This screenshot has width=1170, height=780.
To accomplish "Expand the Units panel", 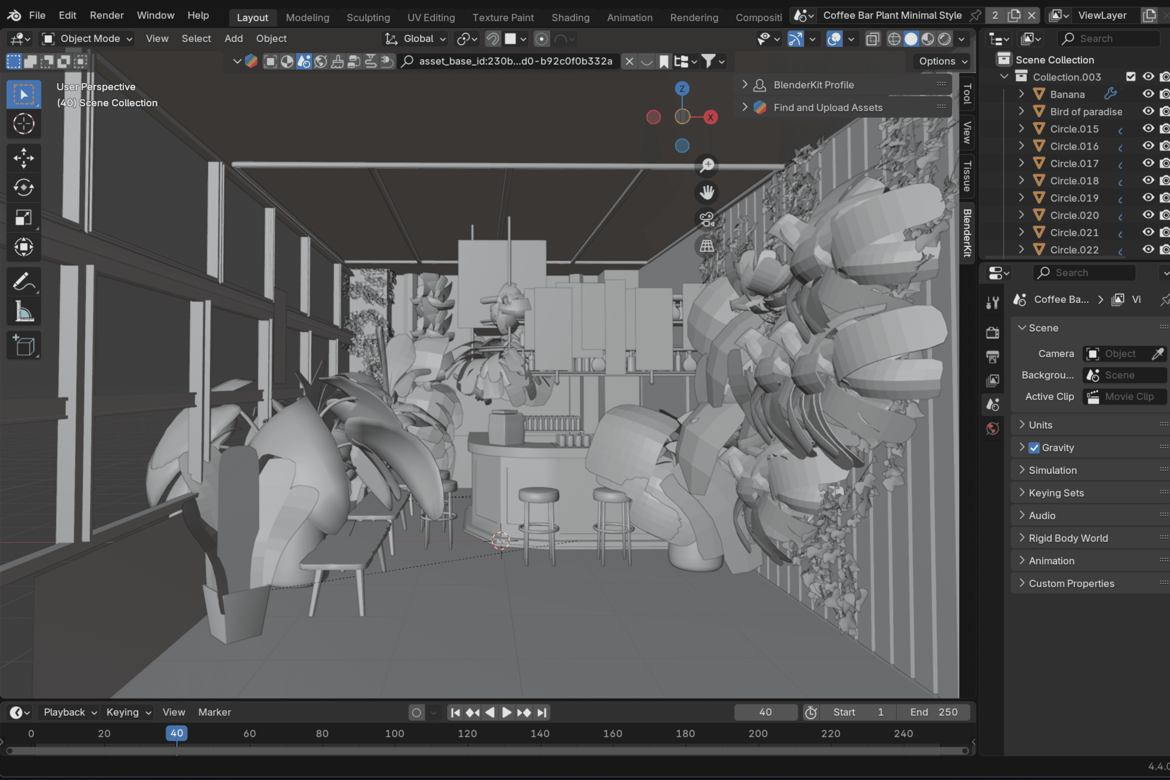I will pyautogui.click(x=1040, y=425).
